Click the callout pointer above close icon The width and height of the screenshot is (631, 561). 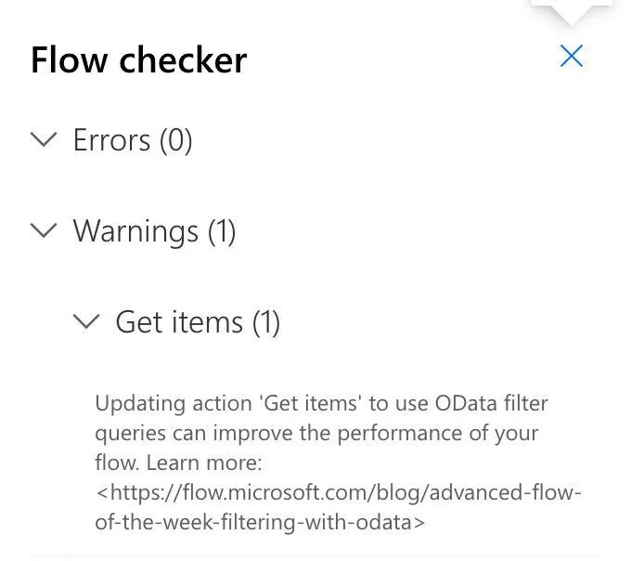pyautogui.click(x=572, y=13)
